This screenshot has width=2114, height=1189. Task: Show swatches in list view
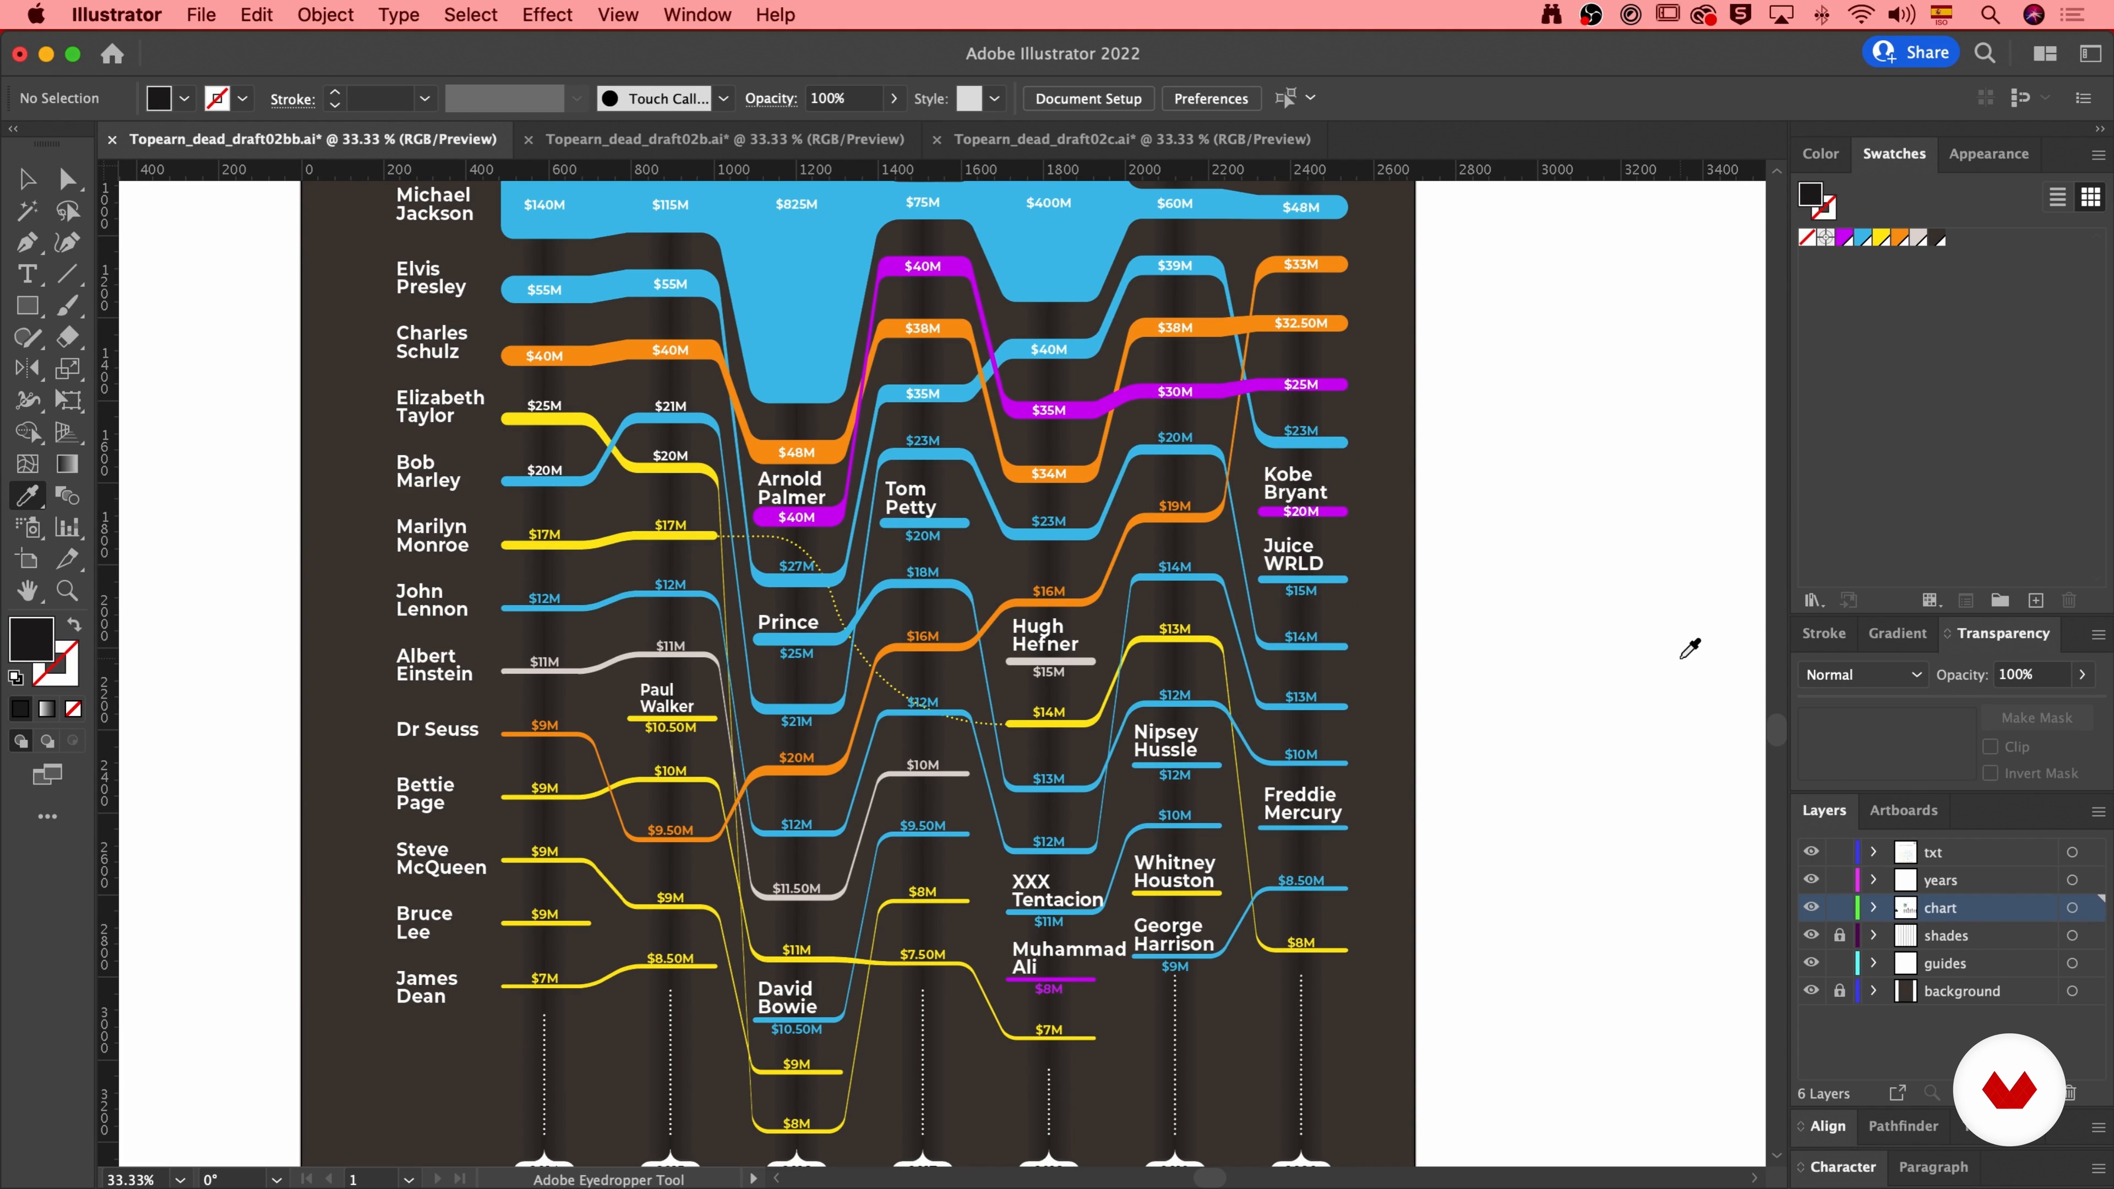coord(2057,197)
